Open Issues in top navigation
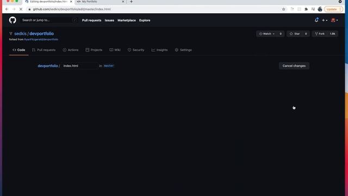348x196 pixels. (x=109, y=20)
